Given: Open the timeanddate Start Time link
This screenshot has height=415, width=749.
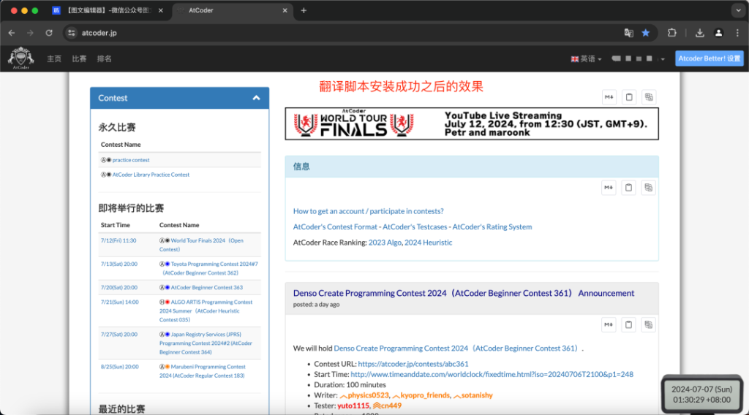Looking at the screenshot, I should (x=492, y=375).
